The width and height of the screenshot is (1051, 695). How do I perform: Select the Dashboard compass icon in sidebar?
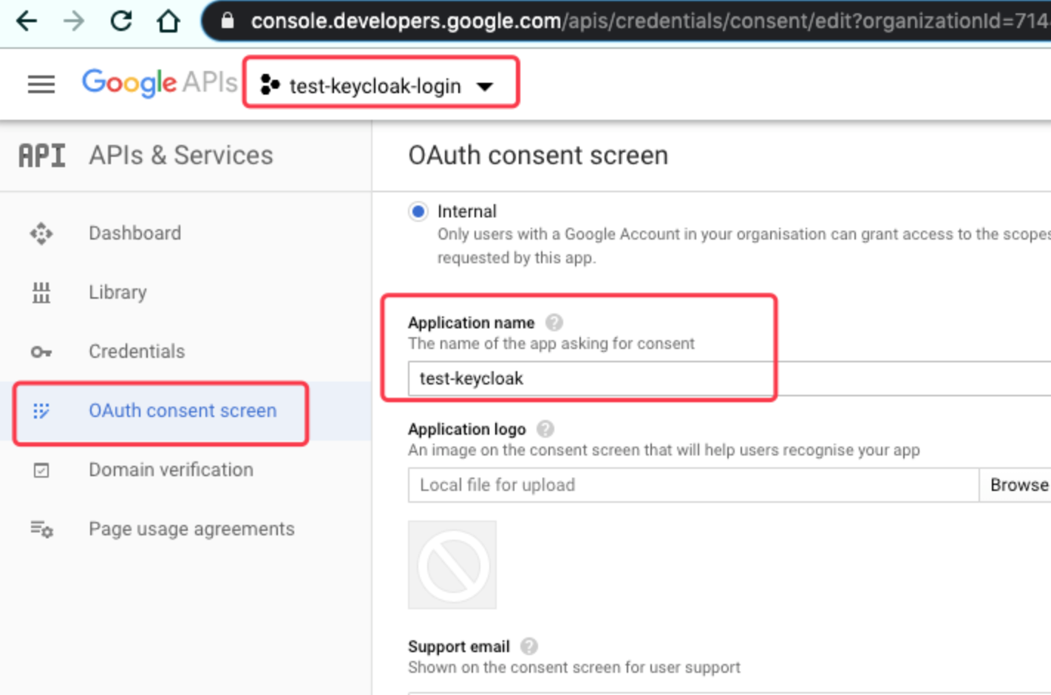point(41,233)
